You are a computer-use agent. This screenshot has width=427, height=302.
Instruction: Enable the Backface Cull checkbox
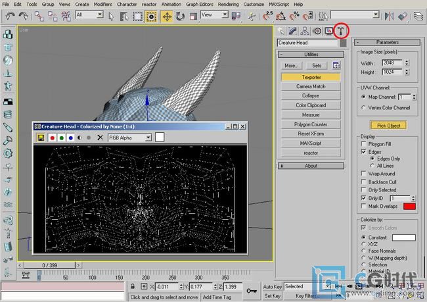[363, 182]
